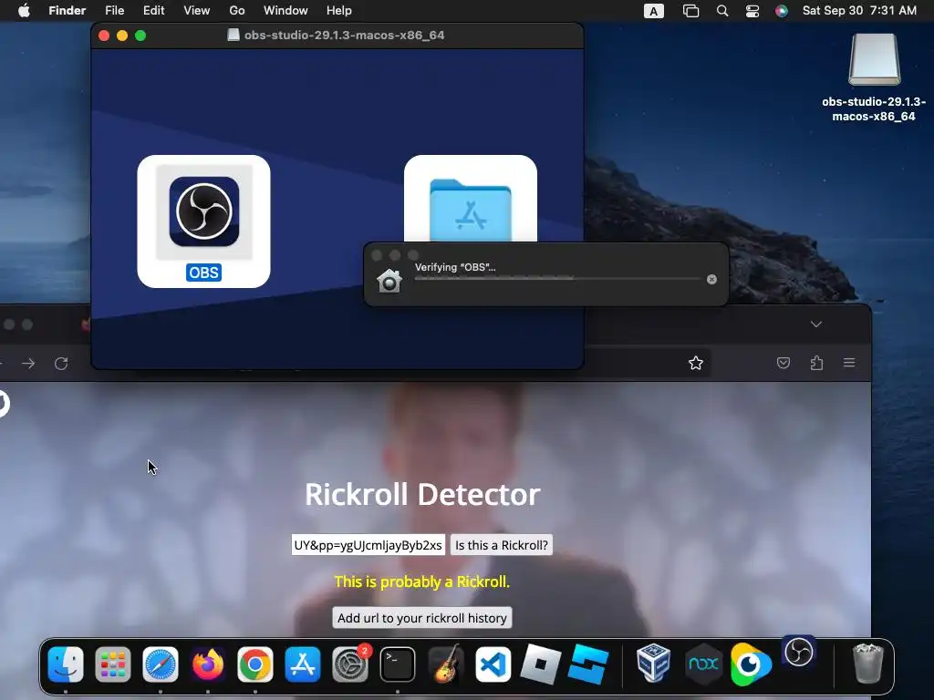Open the obs-studio disk image on desktop
Image resolution: width=934 pixels, height=700 pixels.
click(874, 59)
